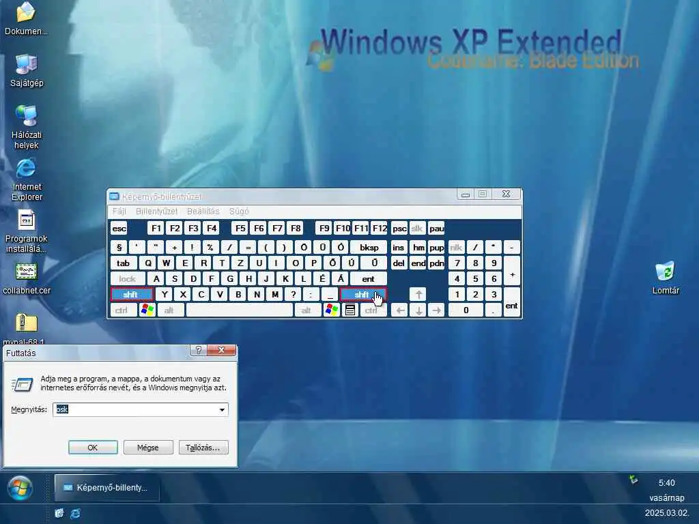This screenshot has height=524, width=699.
Task: Click the Run program icon in Futtatás dialog
Action: coord(23,384)
